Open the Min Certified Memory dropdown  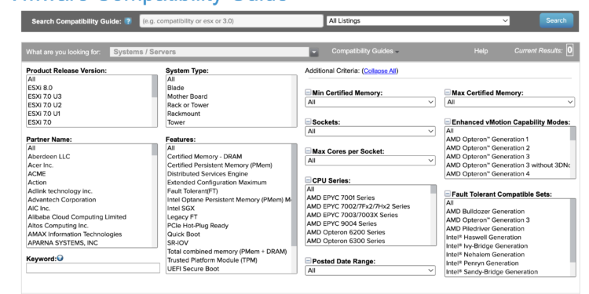point(370,102)
